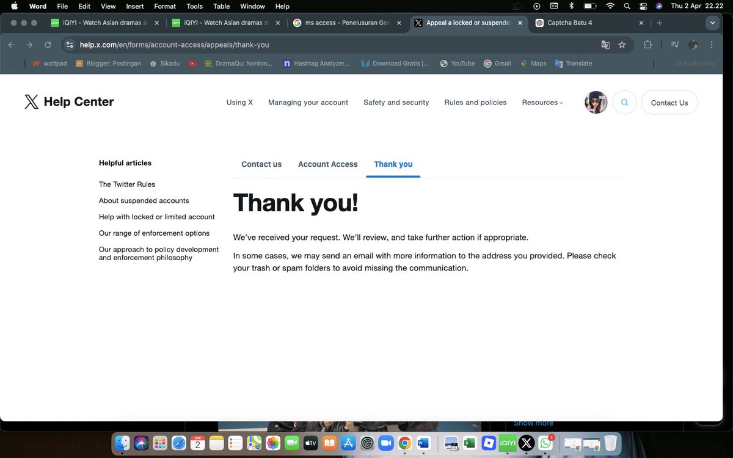The width and height of the screenshot is (733, 458).
Task: Go back with Chrome's back arrow
Action: click(12, 45)
